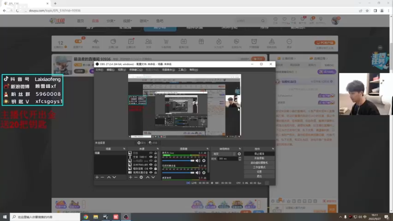This screenshot has height=221, width=393.
Task: Bookmark the page with the Chrome star icon
Action: (367, 11)
